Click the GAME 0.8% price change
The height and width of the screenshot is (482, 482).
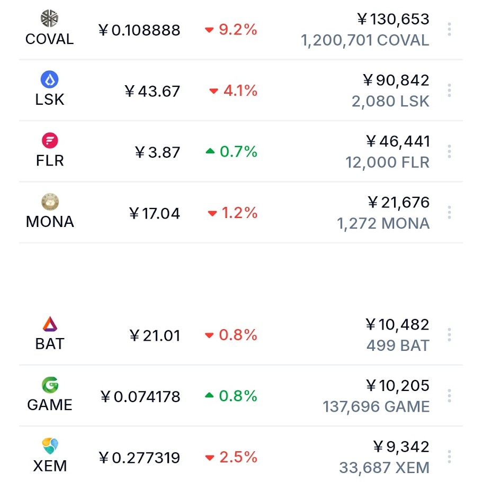click(231, 396)
